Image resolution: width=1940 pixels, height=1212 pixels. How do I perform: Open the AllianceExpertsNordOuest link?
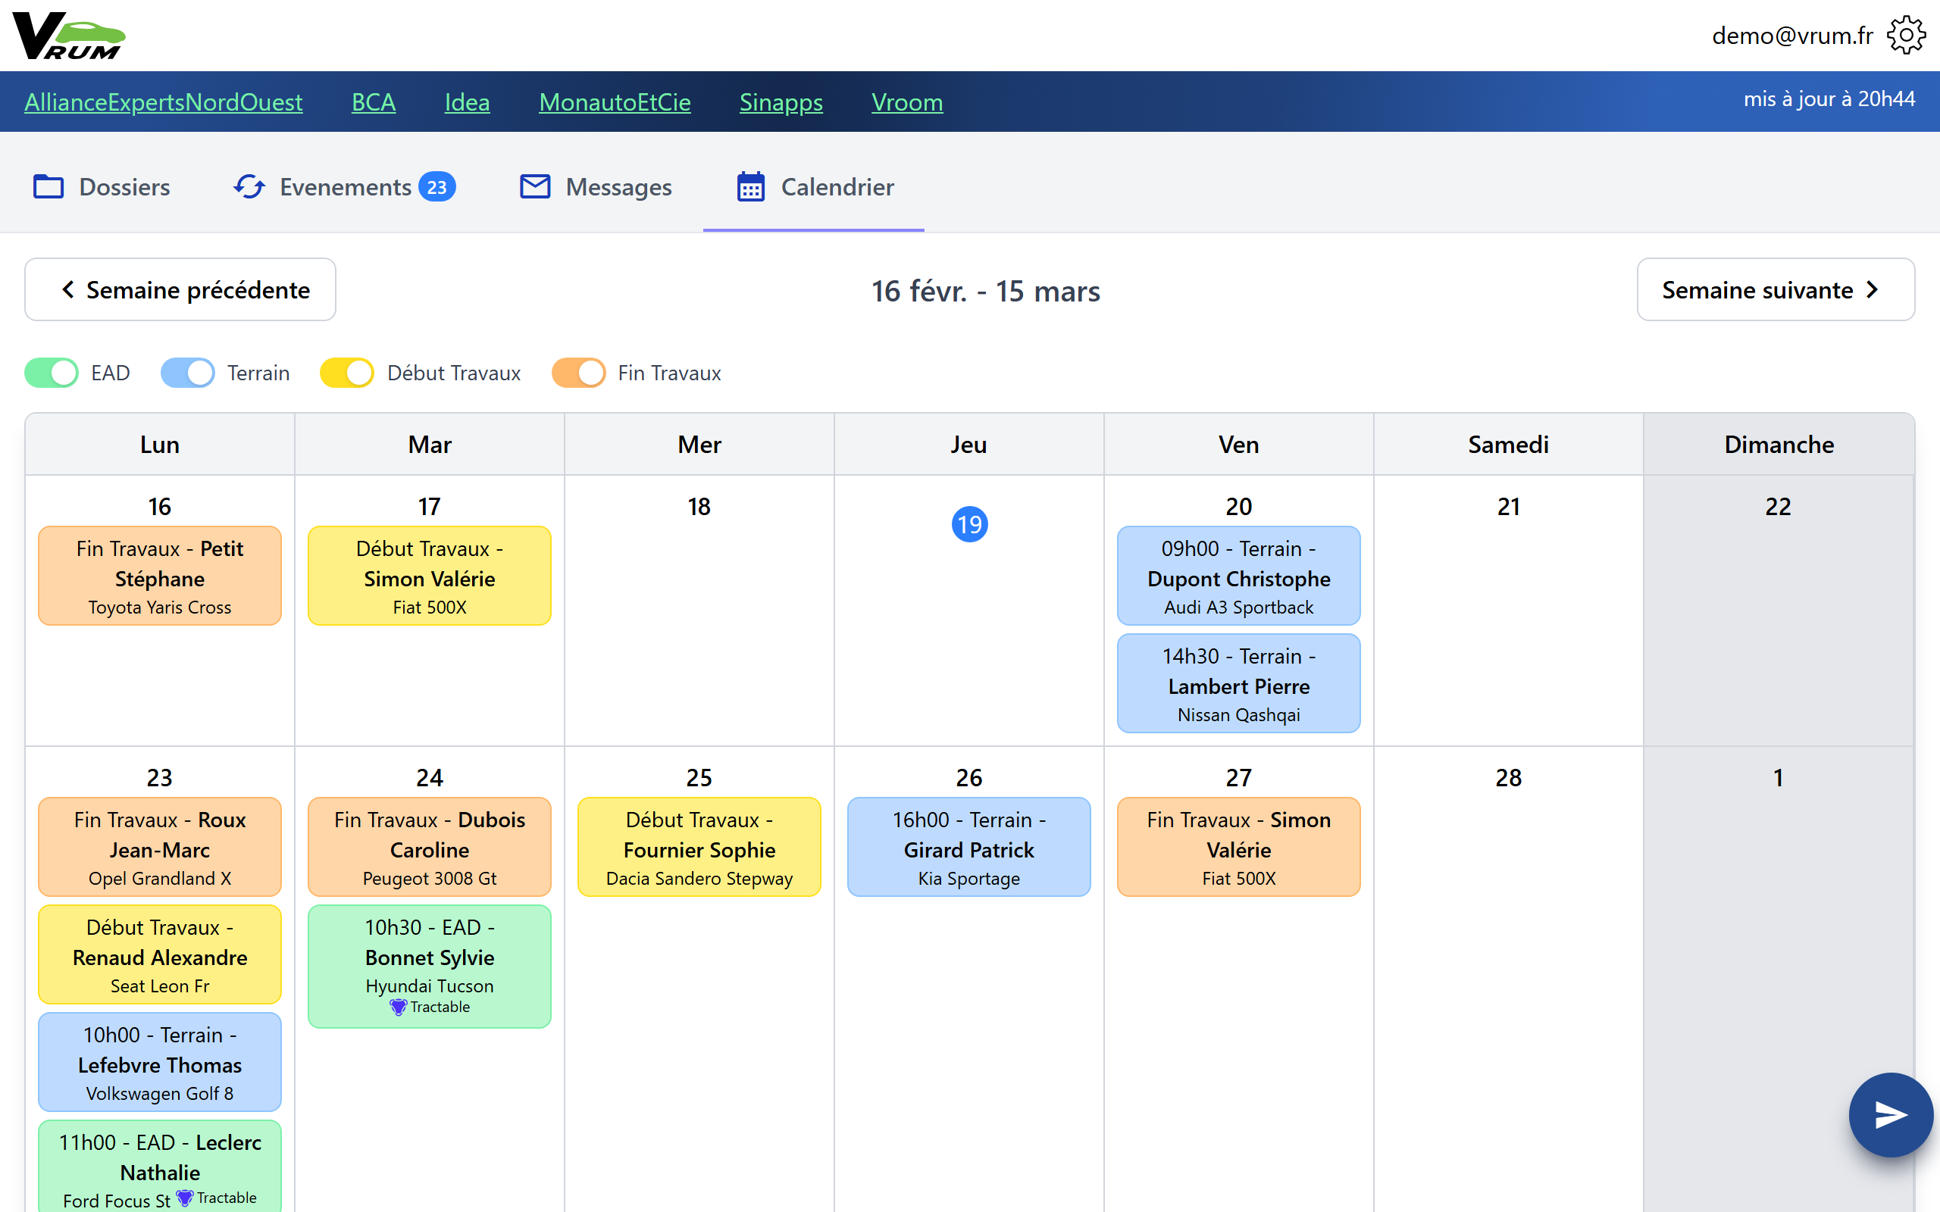[x=164, y=102]
